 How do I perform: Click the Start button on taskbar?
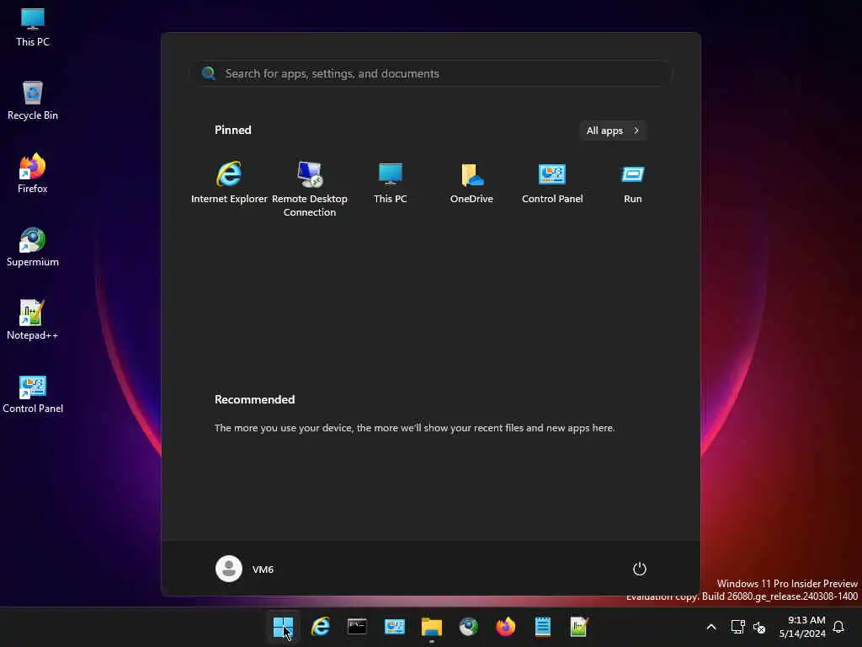[283, 626]
